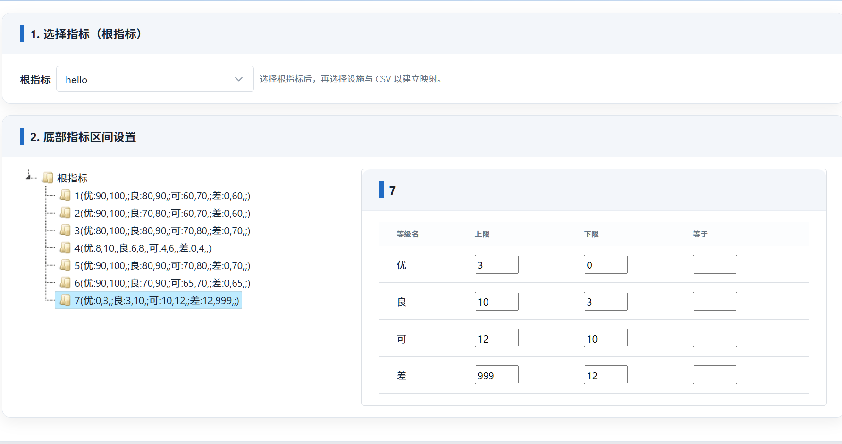Viewport: 842px width, 444px height.
Task: Click folder icon of tree node 2
Action: tap(65, 213)
